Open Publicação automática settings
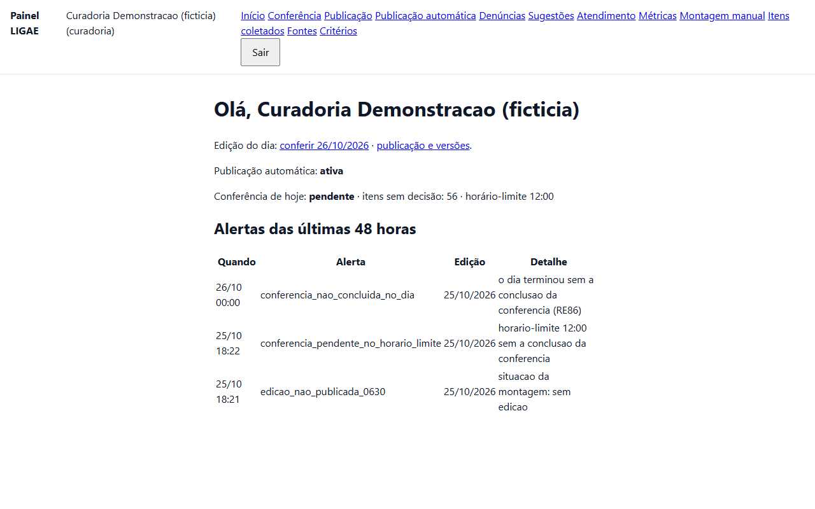The height and width of the screenshot is (509, 815). click(425, 15)
